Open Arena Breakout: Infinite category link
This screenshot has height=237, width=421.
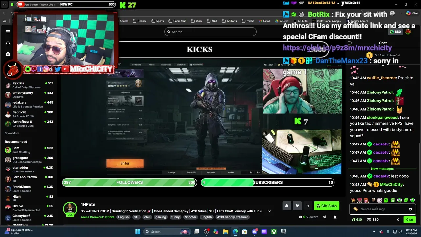pyautogui.click(x=98, y=217)
